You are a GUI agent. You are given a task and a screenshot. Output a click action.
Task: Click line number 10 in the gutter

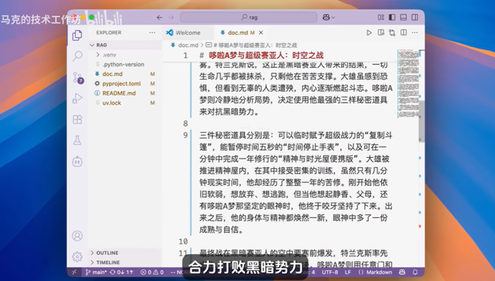coord(183,242)
